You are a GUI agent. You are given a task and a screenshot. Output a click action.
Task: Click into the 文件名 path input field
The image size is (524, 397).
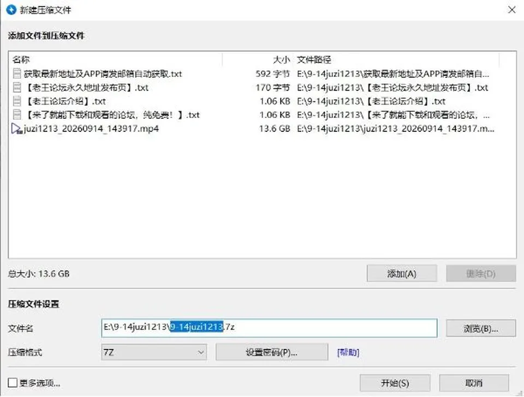(x=269, y=328)
